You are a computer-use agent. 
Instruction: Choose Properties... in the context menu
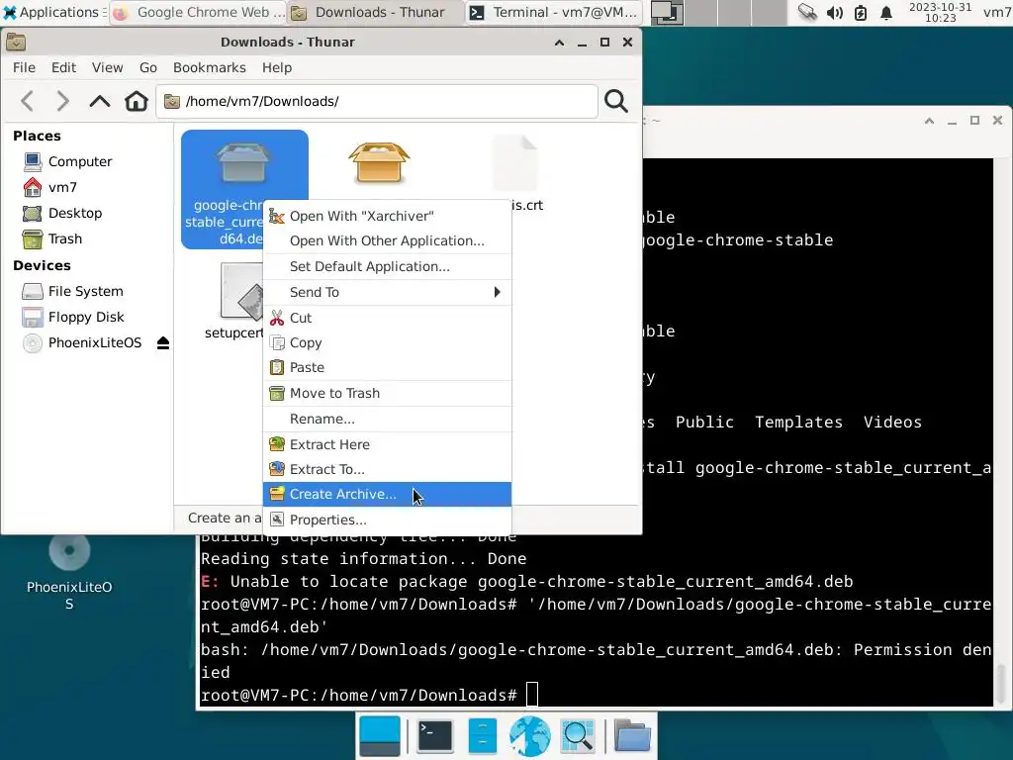pos(387,520)
